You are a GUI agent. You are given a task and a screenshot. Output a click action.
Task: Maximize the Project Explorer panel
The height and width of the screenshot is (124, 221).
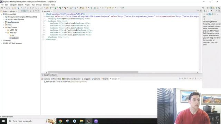coord(38,11)
